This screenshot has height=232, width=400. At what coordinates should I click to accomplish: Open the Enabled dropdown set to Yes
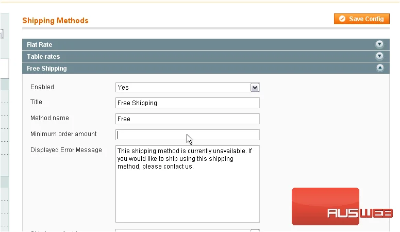point(188,88)
